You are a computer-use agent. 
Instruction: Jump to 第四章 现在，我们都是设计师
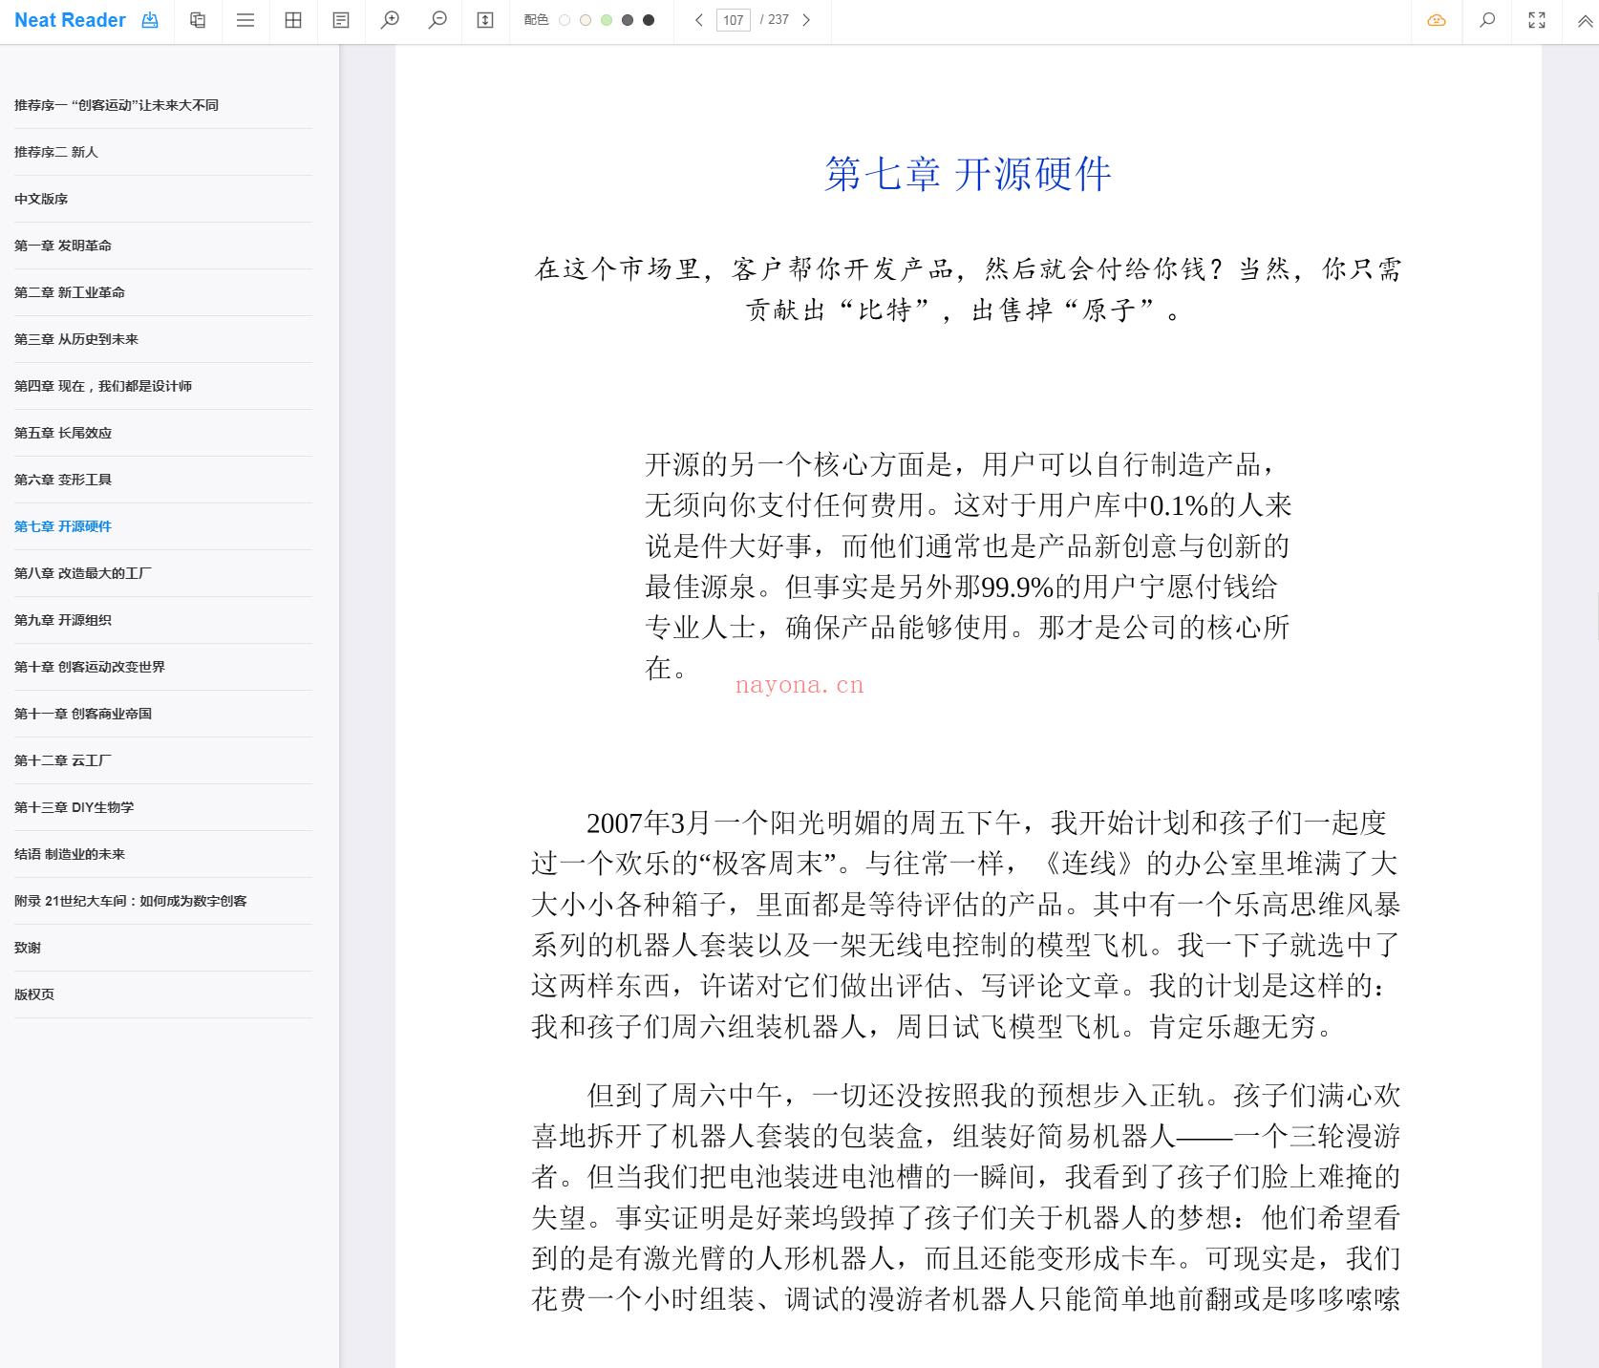pos(103,386)
